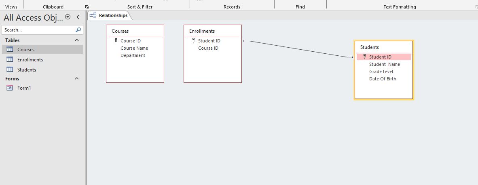Click the Courses table icon in navigation pane

10,49
